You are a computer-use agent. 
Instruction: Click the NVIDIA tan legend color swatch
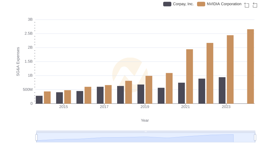pyautogui.click(x=201, y=4)
